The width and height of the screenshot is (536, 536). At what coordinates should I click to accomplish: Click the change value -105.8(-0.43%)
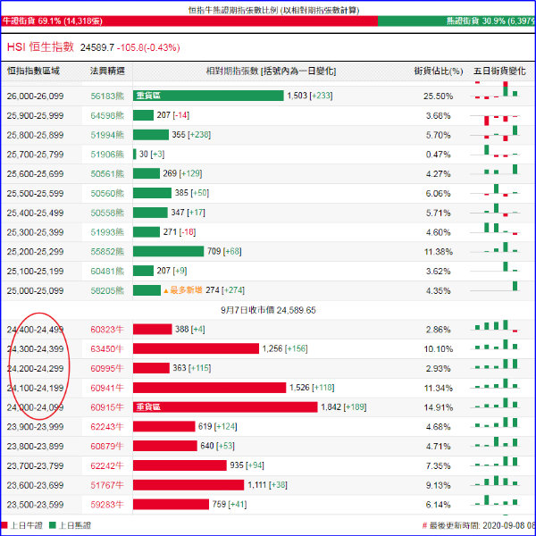pyautogui.click(x=148, y=47)
